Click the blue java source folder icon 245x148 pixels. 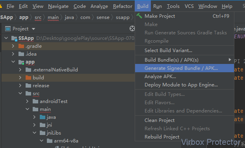43,117
